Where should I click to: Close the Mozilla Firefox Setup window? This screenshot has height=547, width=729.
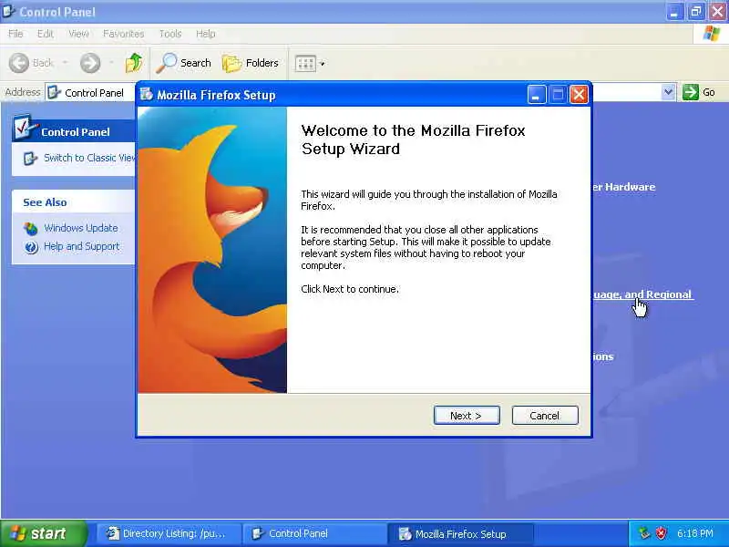pyautogui.click(x=579, y=95)
